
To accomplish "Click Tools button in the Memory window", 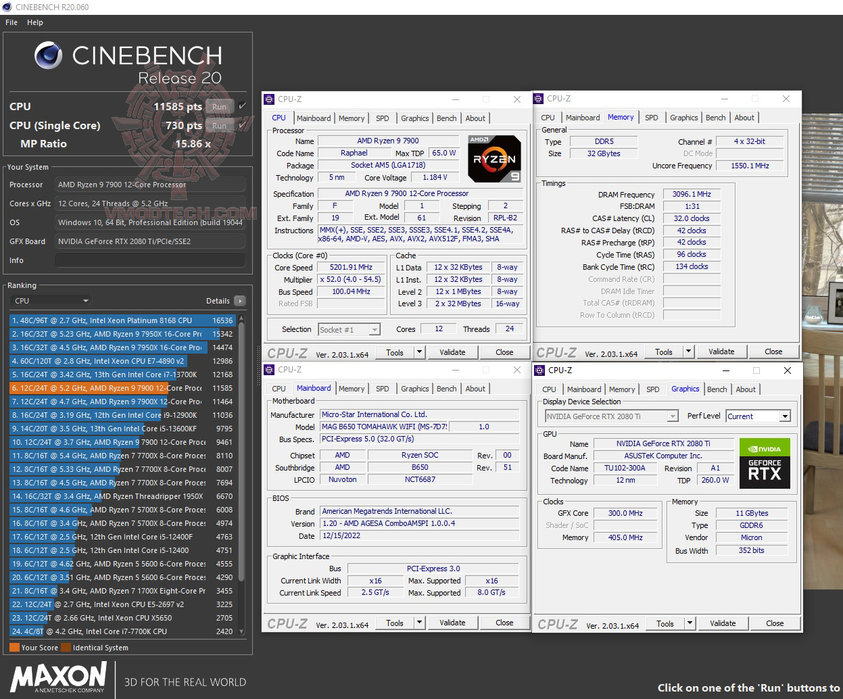I will click(x=664, y=352).
